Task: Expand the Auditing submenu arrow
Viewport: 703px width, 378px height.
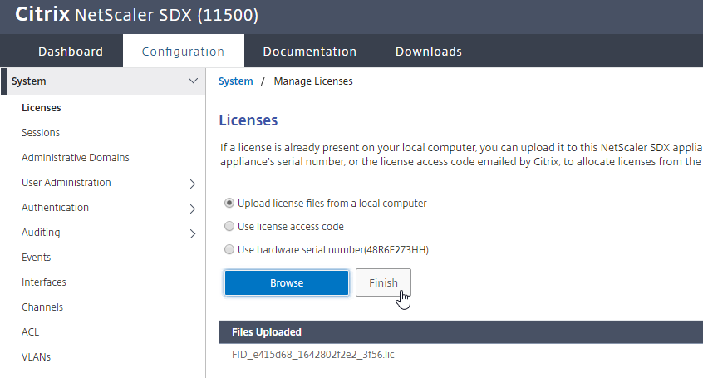Action: click(193, 234)
